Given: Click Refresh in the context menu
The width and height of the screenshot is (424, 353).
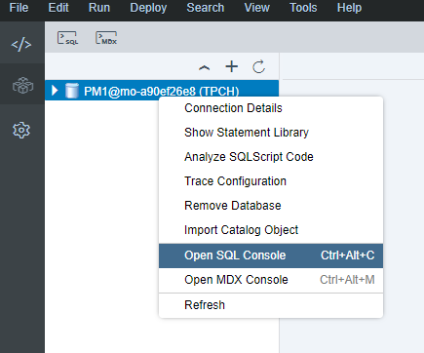Looking at the screenshot, I should click(x=271, y=305).
